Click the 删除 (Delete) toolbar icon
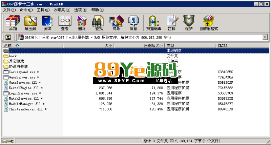 coord(82,23)
